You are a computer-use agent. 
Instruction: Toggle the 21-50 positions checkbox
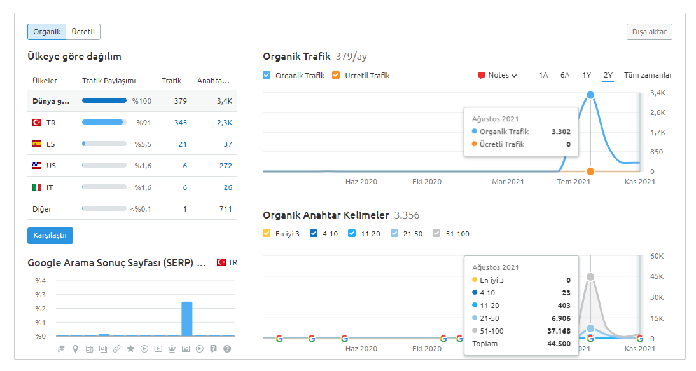click(394, 234)
